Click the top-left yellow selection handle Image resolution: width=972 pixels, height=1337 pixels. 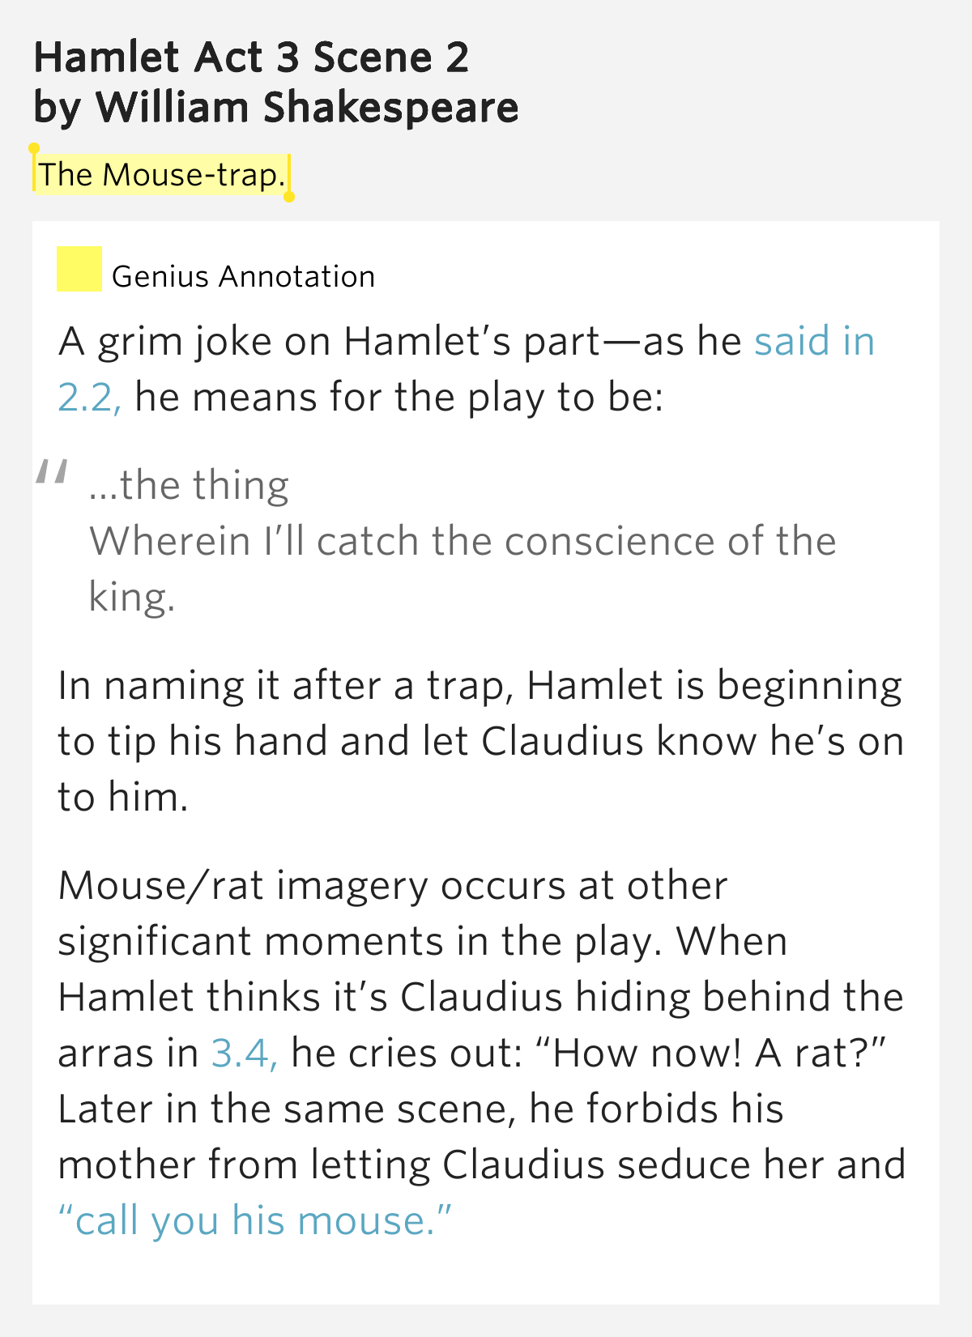click(x=34, y=148)
